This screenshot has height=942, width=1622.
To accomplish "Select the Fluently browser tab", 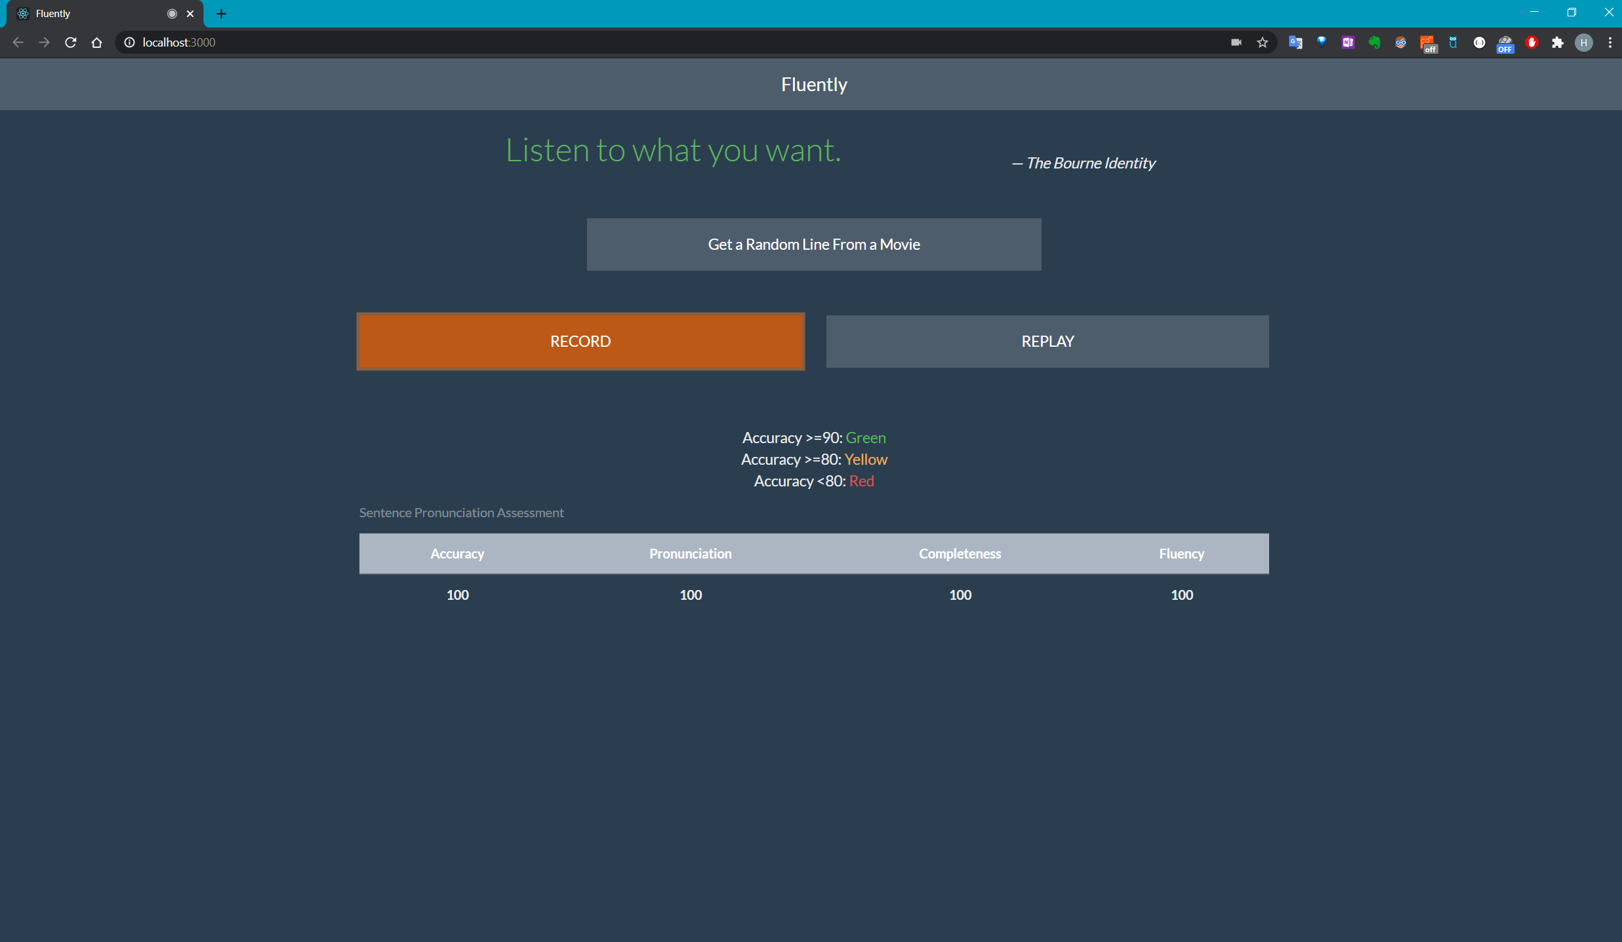I will [92, 14].
